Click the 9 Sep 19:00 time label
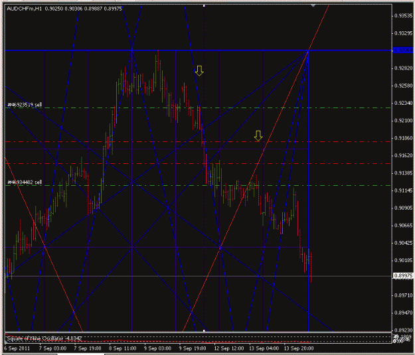This screenshot has width=415, height=355. [x=193, y=348]
